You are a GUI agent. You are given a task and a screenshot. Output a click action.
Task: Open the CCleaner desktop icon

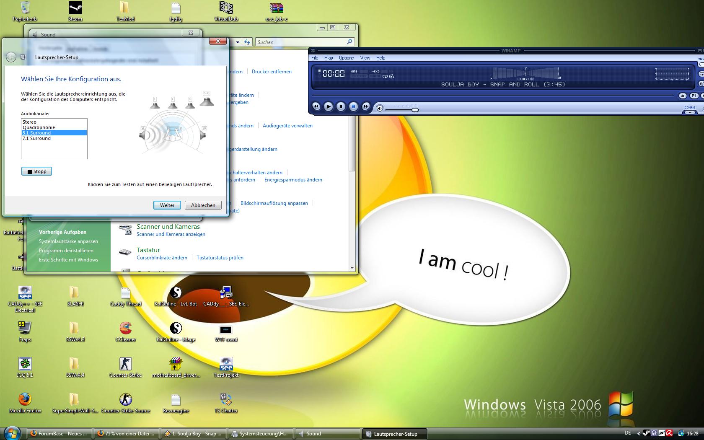[x=126, y=331]
